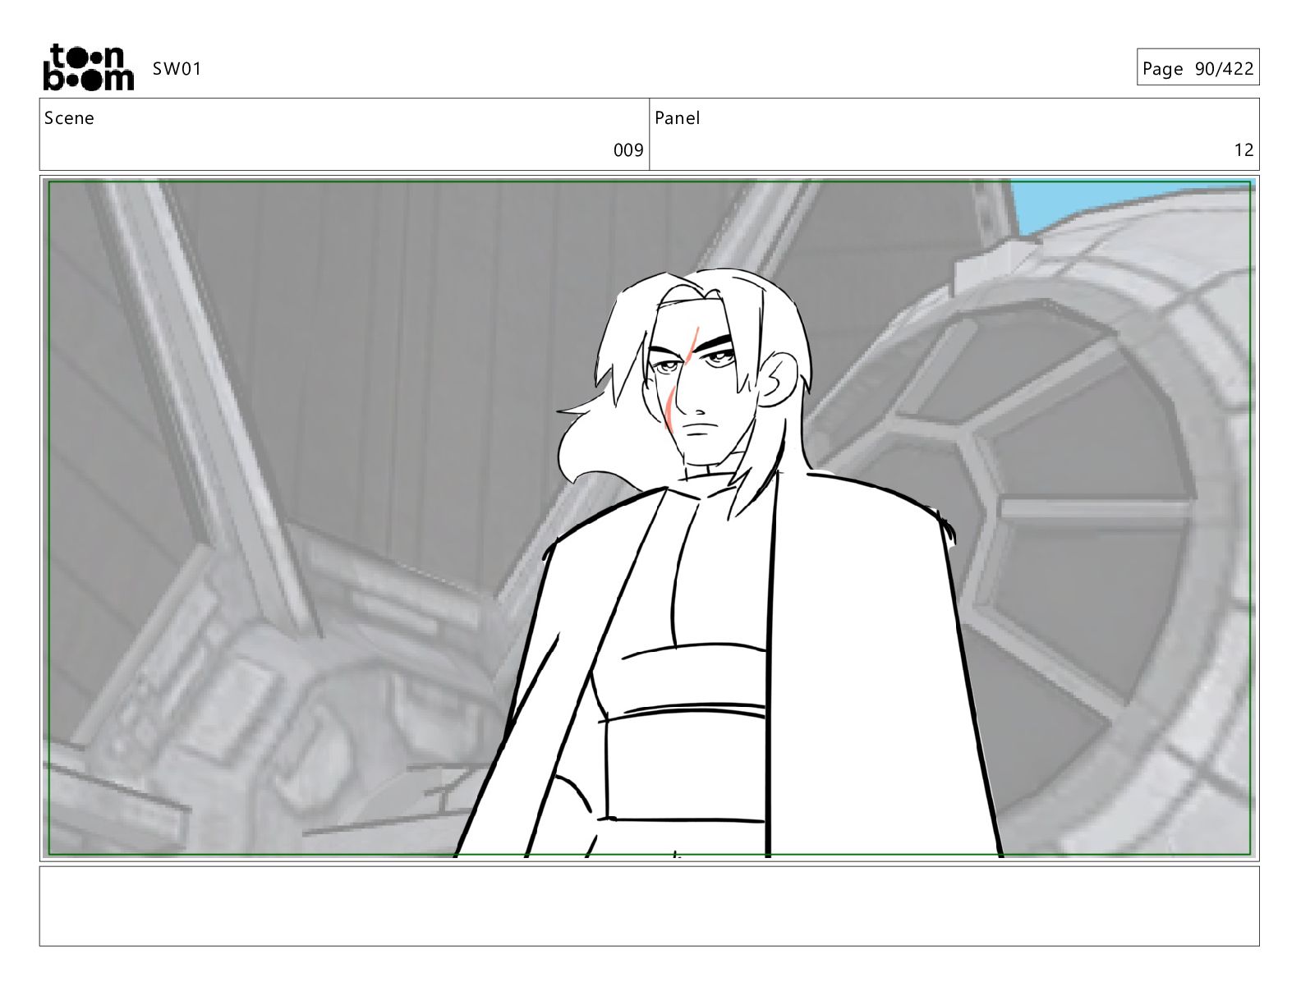The height and width of the screenshot is (1005, 1301).
Task: Click the Scene label
Action: click(x=69, y=118)
